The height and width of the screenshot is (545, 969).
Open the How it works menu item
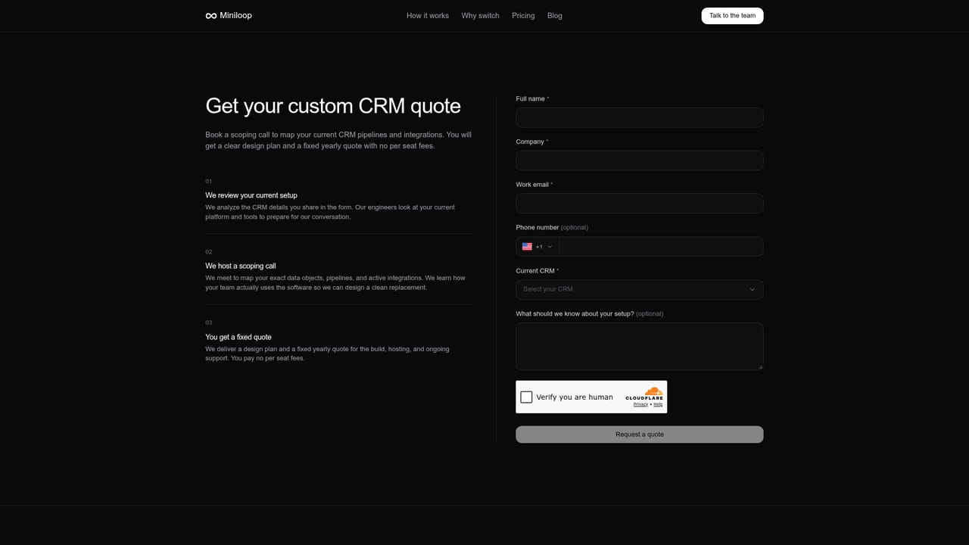[x=428, y=16]
